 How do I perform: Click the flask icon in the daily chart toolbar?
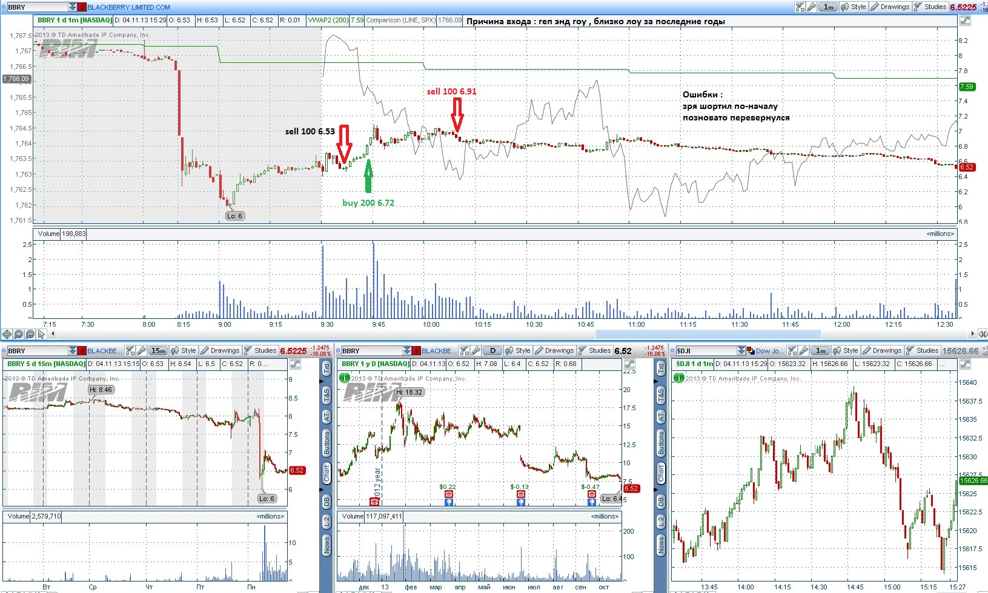pyautogui.click(x=464, y=351)
